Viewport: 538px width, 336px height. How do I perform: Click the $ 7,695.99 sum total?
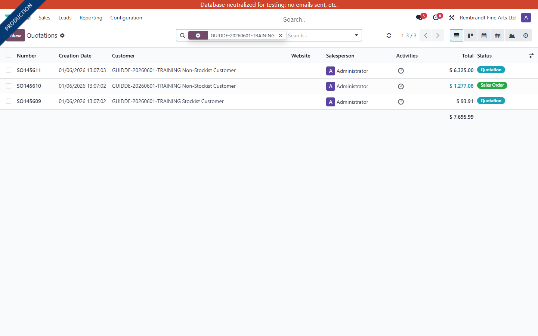click(x=461, y=117)
